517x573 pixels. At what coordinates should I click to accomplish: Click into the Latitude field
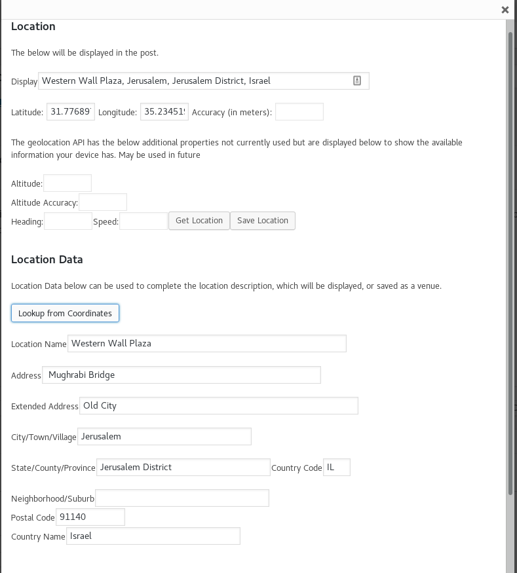click(71, 112)
